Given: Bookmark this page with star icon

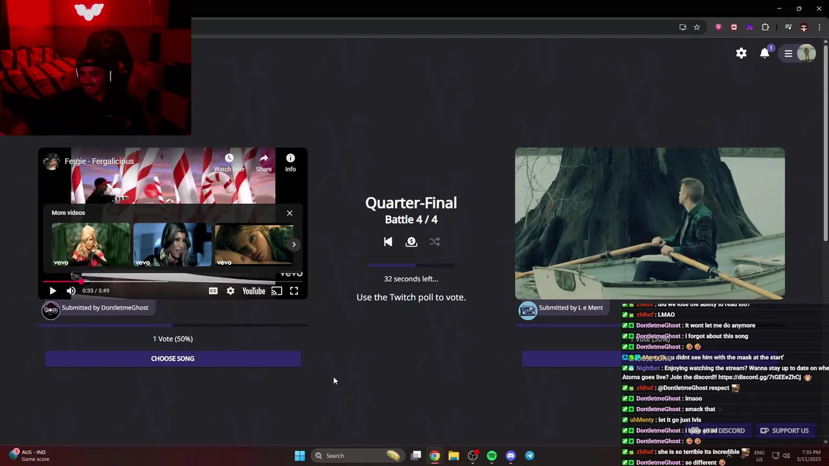Looking at the screenshot, I should click(697, 27).
